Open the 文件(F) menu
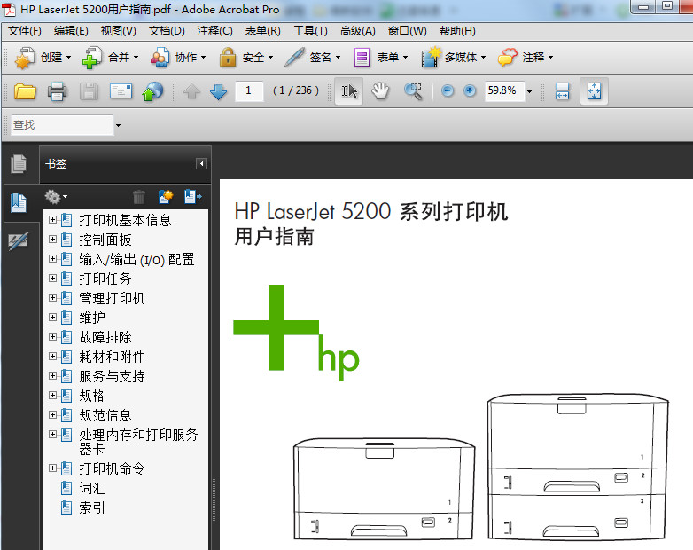Screen dimensions: 693x550 (x=25, y=31)
